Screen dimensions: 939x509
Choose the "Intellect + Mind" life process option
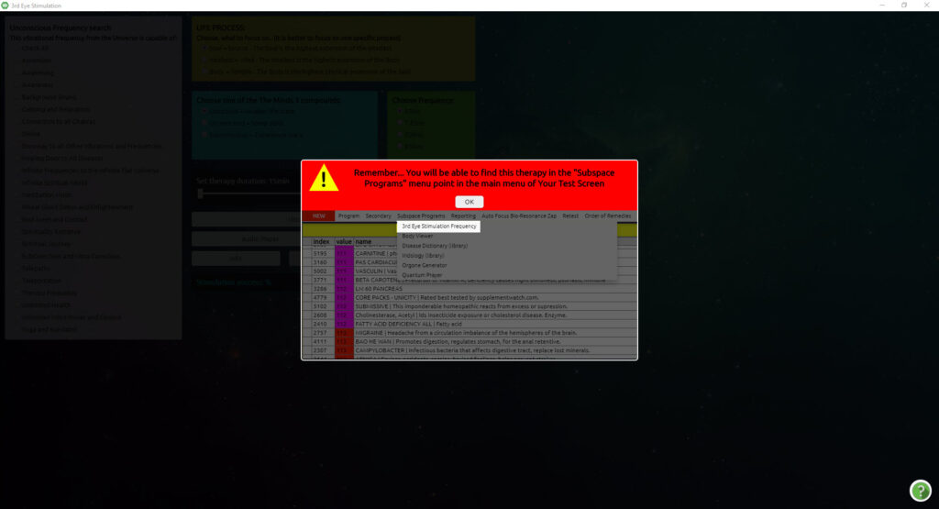204,60
